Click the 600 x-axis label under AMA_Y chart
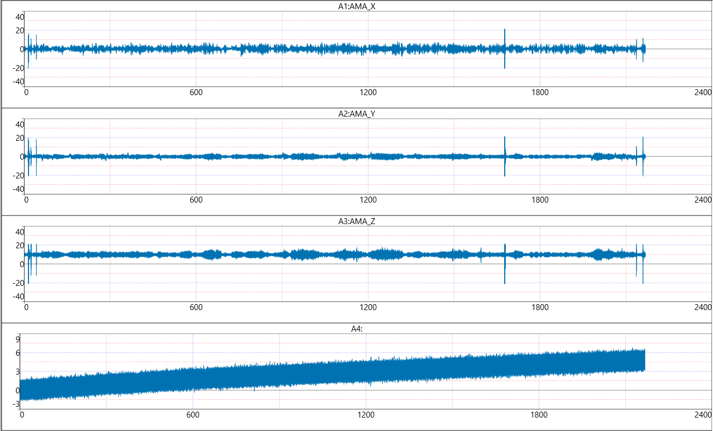The image size is (713, 431). click(x=196, y=200)
